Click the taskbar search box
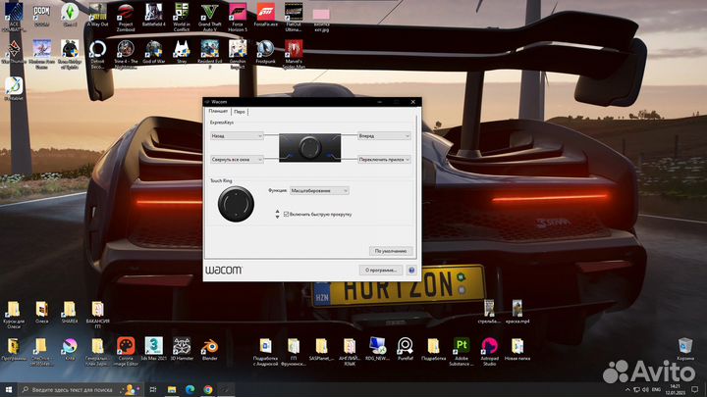 (x=81, y=390)
